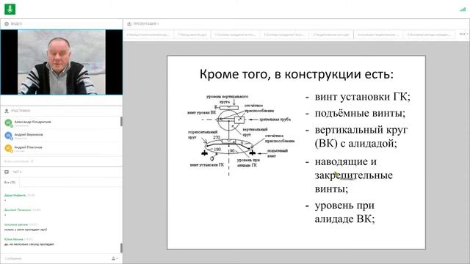The width and height of the screenshot is (470, 264).
Task: Open the 4 условная геодезическая presentation tab
Action: pyautogui.click(x=378, y=34)
